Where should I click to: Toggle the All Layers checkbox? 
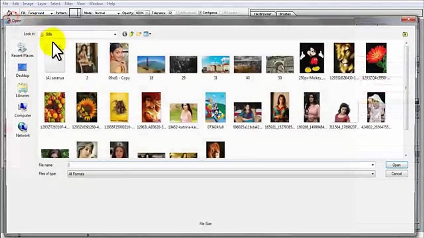[x=220, y=13]
